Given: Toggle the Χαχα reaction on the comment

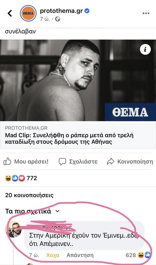Looking at the screenshot, I should 53,255.
